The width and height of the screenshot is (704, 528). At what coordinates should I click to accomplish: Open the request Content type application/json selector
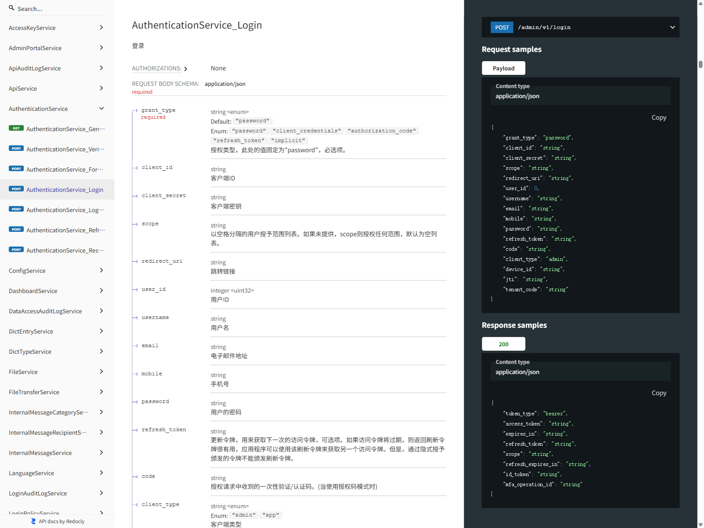580,95
